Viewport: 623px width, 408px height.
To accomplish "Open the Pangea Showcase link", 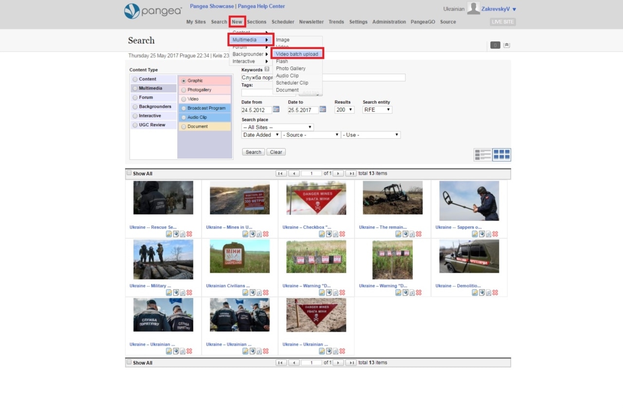I will (212, 6).
